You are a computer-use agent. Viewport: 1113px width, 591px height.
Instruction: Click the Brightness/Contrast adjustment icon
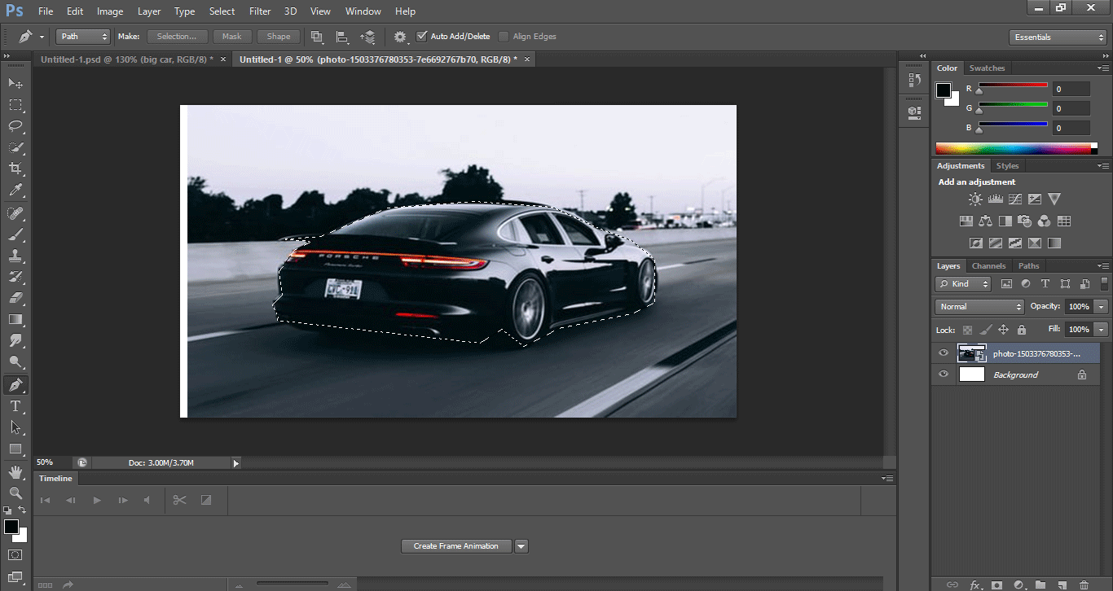(975, 199)
